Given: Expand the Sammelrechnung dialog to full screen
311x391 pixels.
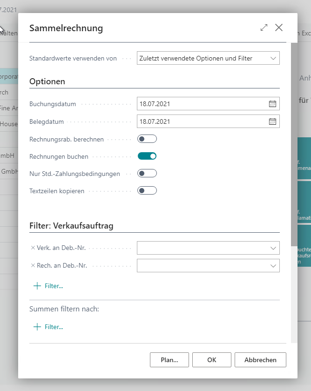Looking at the screenshot, I should tap(264, 27).
